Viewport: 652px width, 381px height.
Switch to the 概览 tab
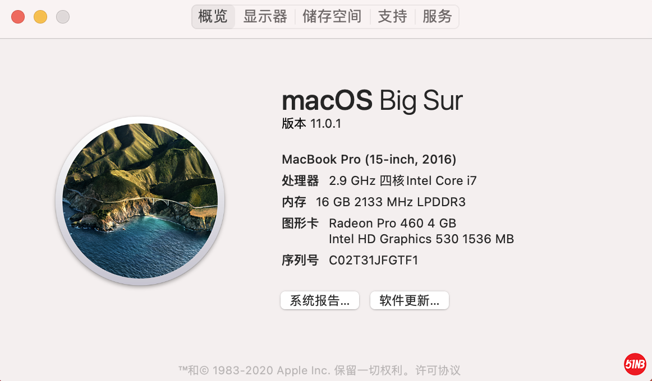[213, 17]
